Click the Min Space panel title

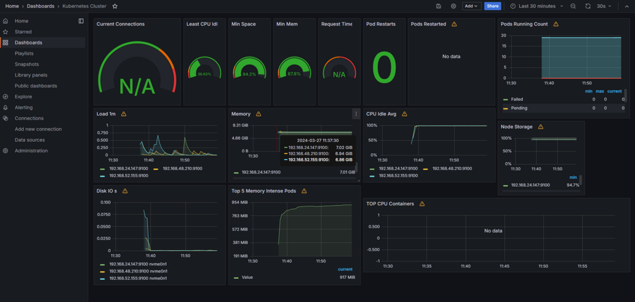tap(243, 24)
